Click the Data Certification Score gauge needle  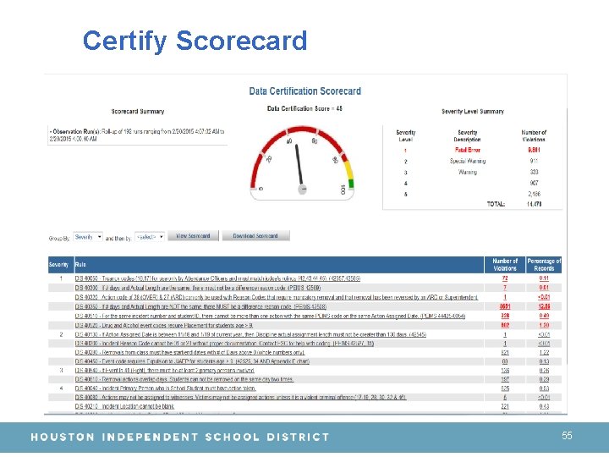pyautogui.click(x=299, y=167)
